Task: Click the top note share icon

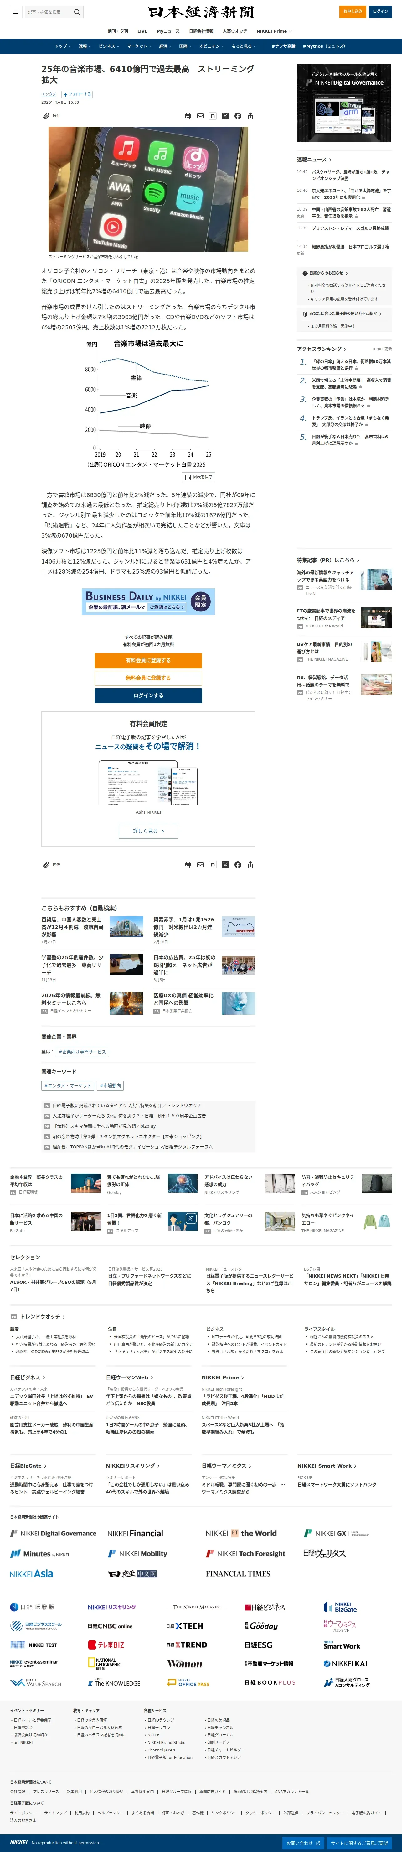Action: click(x=213, y=116)
